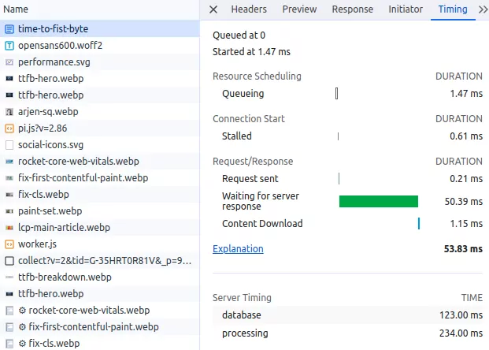Click the green Waiting for server response bar

(379, 201)
